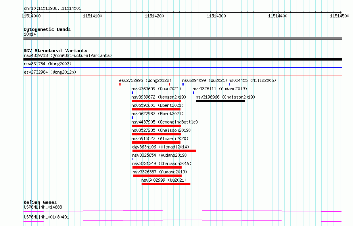This screenshot has height=226, width=353.
Task: Click the blue marker under nsv24455
Action: click(x=229, y=84)
